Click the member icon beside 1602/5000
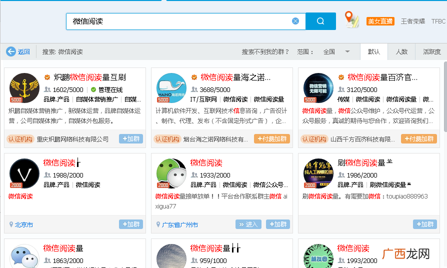The width and height of the screenshot is (447, 268). coord(47,89)
